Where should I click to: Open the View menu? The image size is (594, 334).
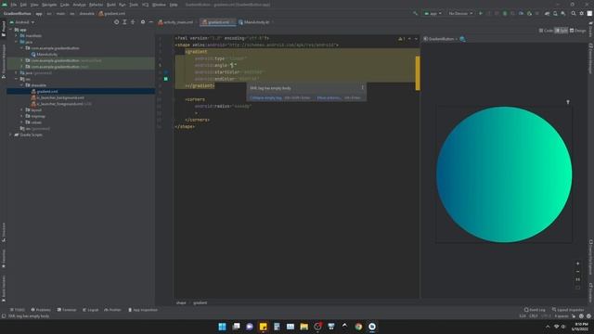pyautogui.click(x=34, y=5)
